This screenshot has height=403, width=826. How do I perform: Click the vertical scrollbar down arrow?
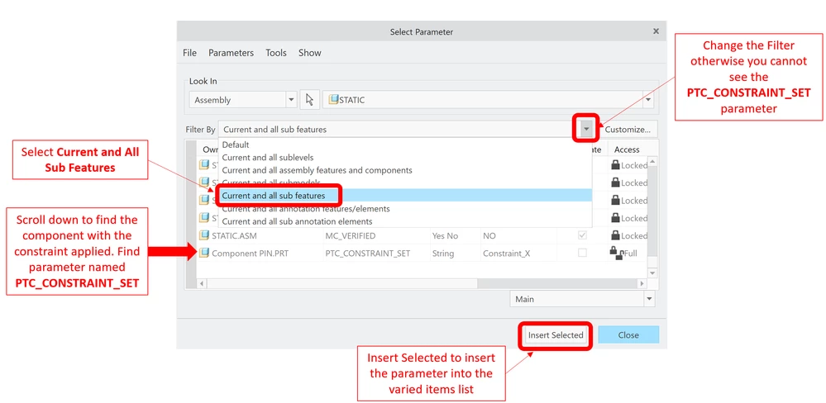pyautogui.click(x=652, y=273)
